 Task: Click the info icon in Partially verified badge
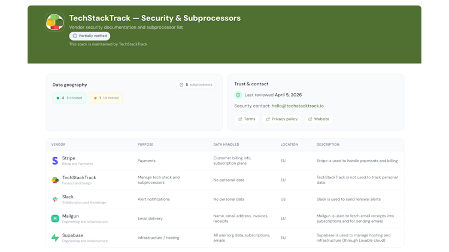[x=75, y=36]
